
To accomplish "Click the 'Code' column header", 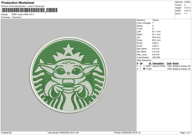I will [169, 63].
